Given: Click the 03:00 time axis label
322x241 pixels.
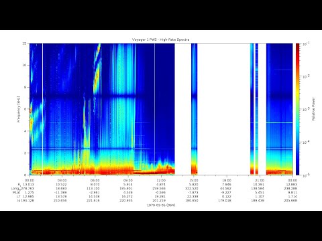Looking at the screenshot, I should tap(62, 180).
